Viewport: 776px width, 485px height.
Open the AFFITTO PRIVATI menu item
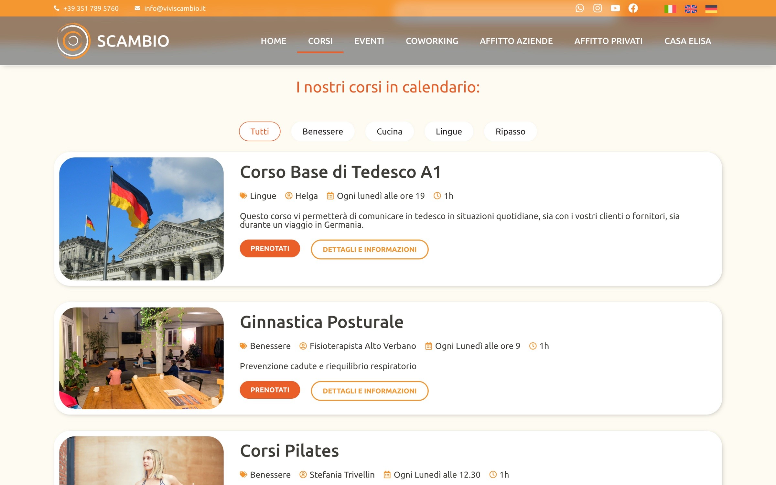(x=608, y=41)
